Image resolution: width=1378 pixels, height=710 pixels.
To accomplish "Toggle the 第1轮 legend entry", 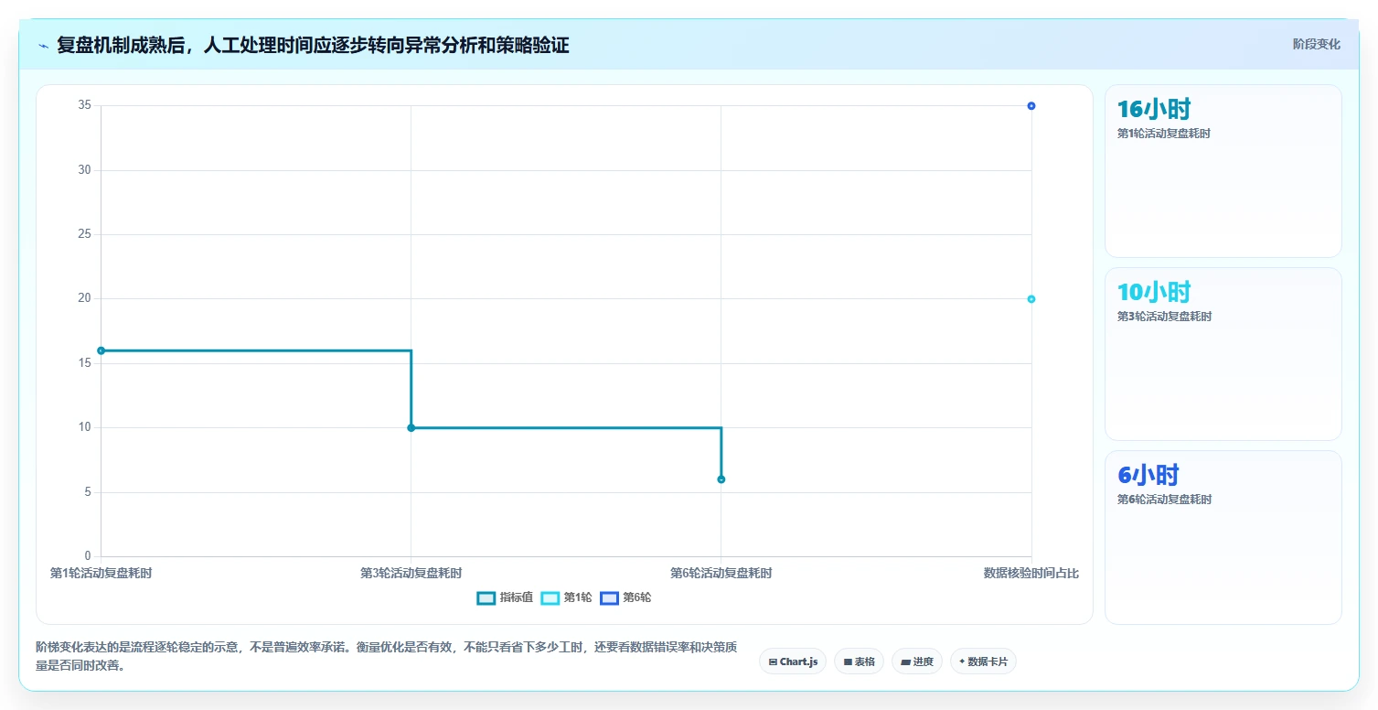I will (x=566, y=597).
